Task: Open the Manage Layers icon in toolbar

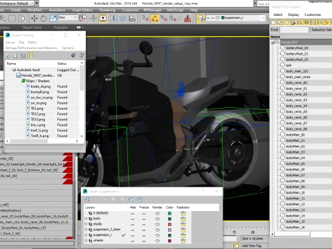Action: point(201,18)
